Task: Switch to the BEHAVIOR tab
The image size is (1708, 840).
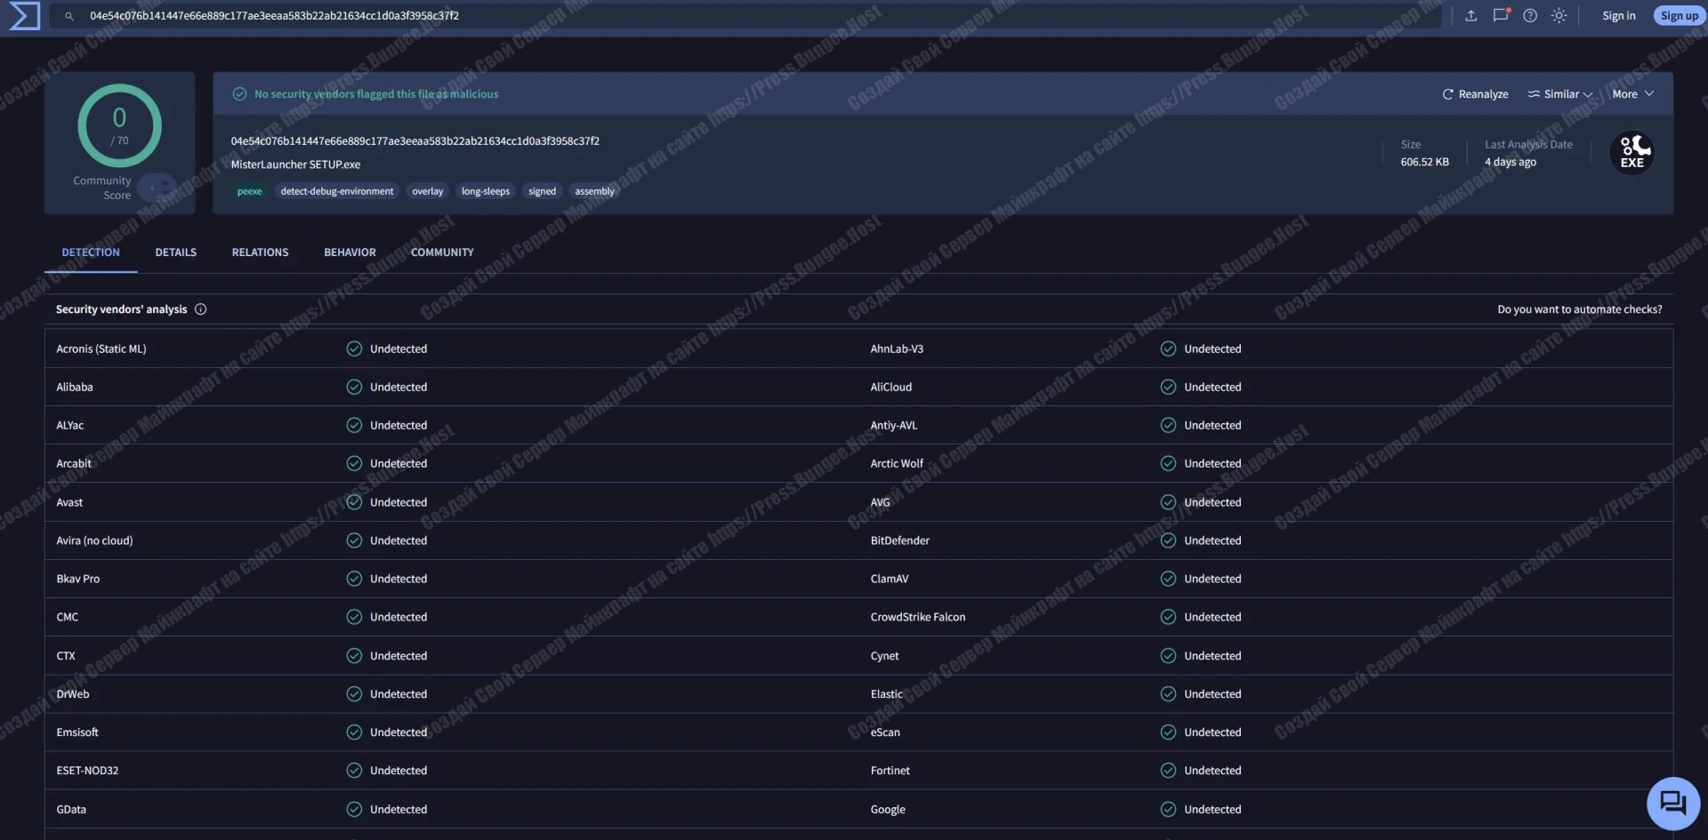Action: click(x=350, y=252)
